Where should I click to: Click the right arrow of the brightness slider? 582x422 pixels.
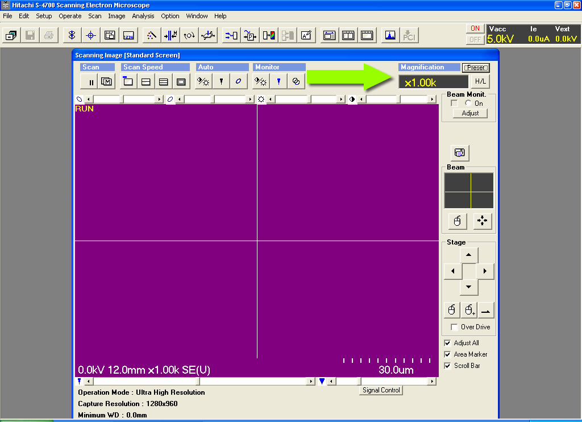[x=341, y=99]
